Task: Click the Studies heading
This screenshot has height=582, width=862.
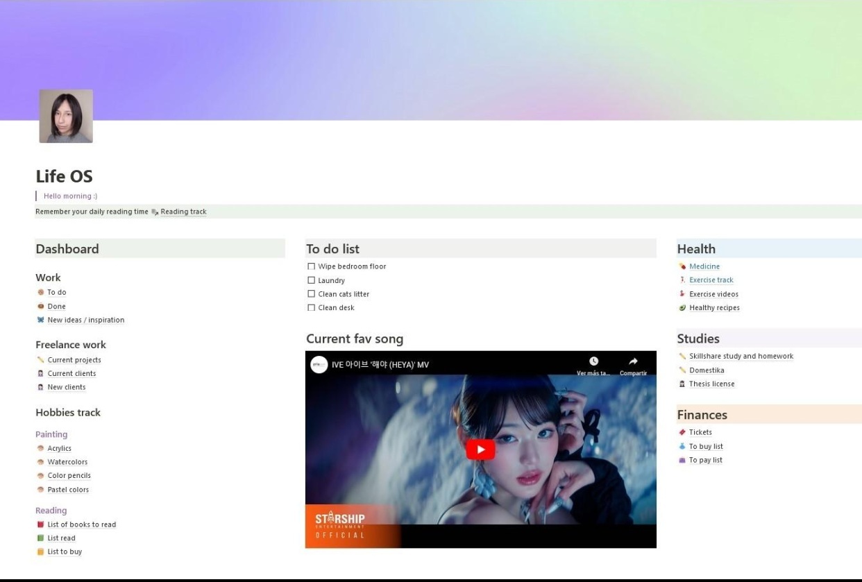Action: (698, 339)
